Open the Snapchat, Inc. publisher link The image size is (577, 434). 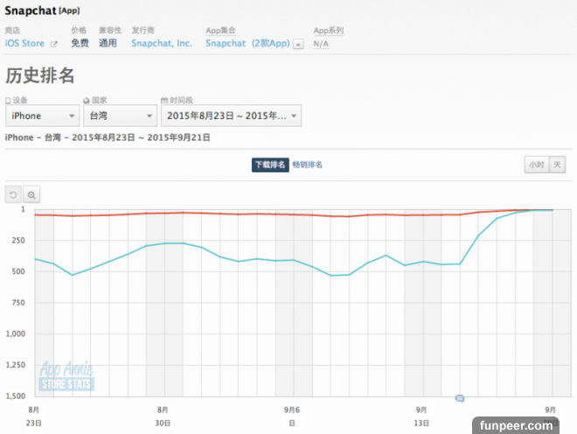(162, 43)
